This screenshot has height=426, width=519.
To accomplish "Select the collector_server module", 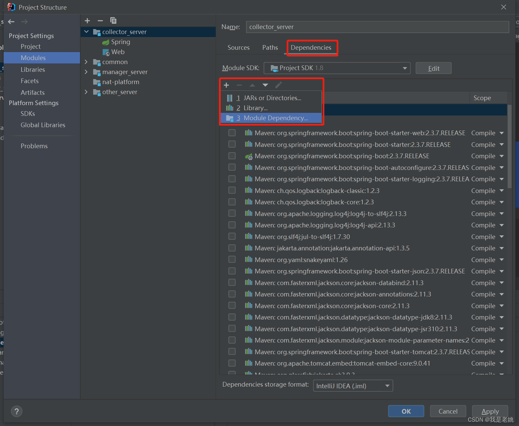I will coord(148,32).
